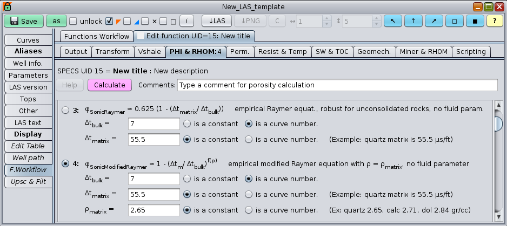Click the Save button with floppy icon
This screenshot has height=226, width=507.
tap(24, 21)
